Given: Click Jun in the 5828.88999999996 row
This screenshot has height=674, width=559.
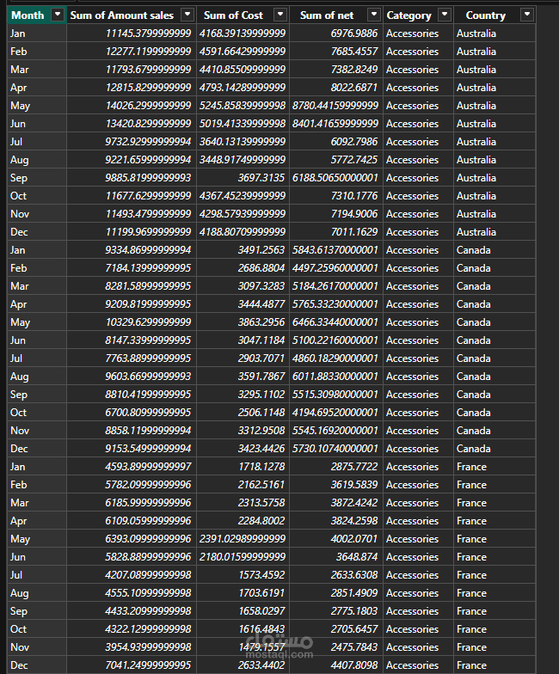Looking at the screenshot, I should pyautogui.click(x=37, y=557).
